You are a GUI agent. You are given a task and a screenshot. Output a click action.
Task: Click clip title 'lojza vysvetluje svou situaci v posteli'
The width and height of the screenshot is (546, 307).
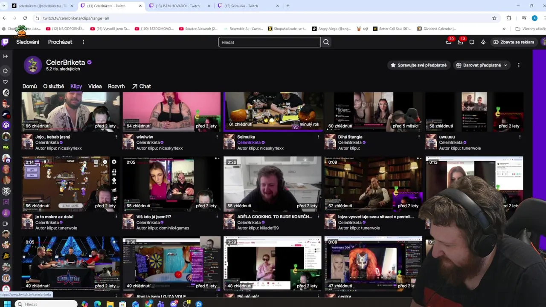376,217
